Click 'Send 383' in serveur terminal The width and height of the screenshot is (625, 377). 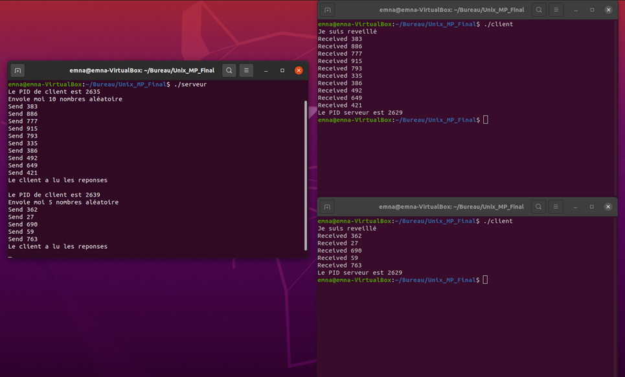click(x=23, y=106)
